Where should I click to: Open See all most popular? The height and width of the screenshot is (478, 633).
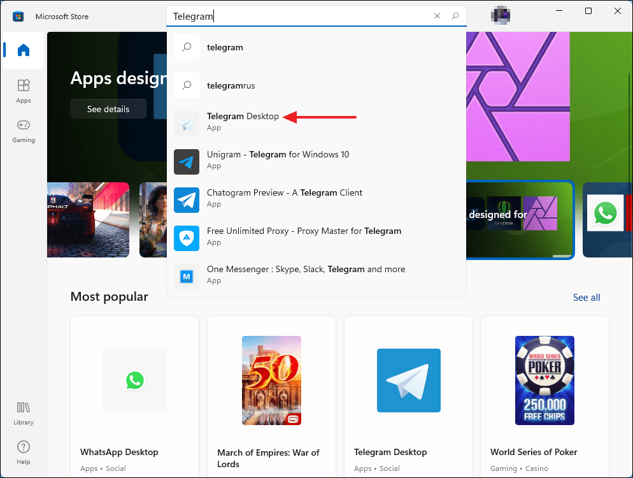pos(586,298)
